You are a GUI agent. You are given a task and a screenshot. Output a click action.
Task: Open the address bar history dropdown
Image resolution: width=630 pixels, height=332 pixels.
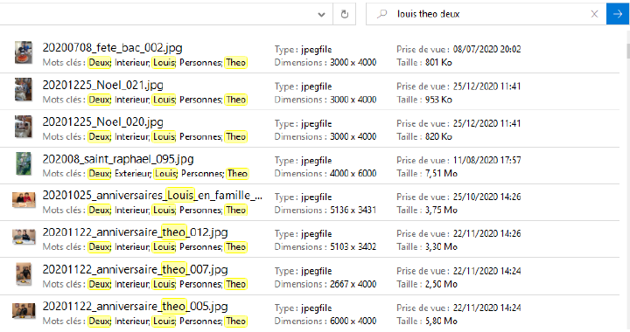pos(321,15)
